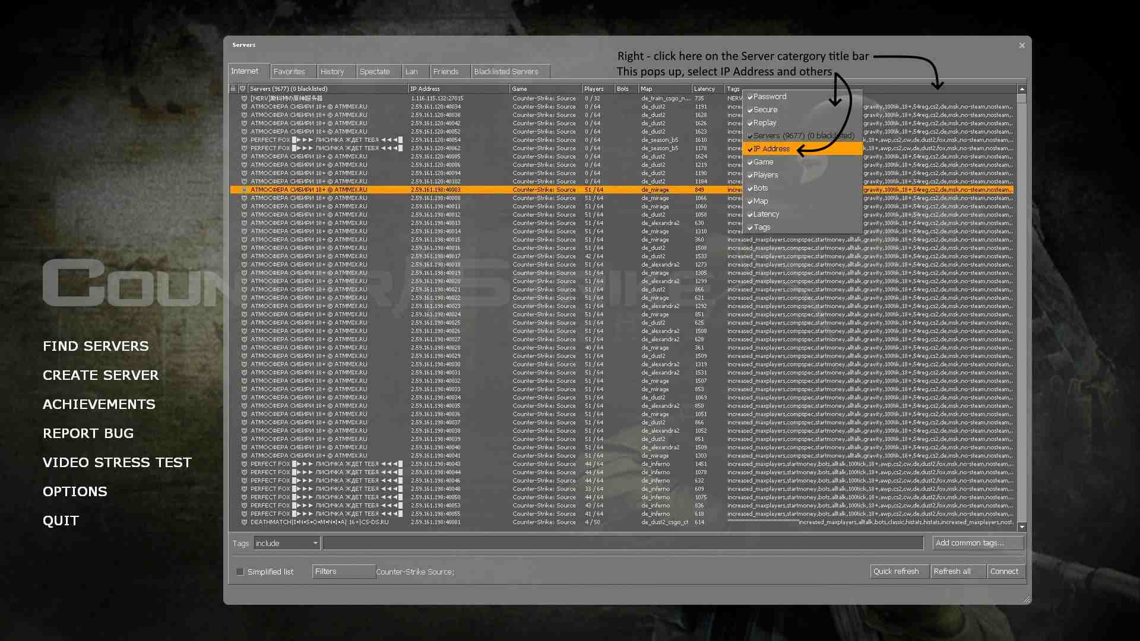Image resolution: width=1140 pixels, height=641 pixels.
Task: Click the shield icon on the DEATHMATCH server row
Action: click(244, 522)
